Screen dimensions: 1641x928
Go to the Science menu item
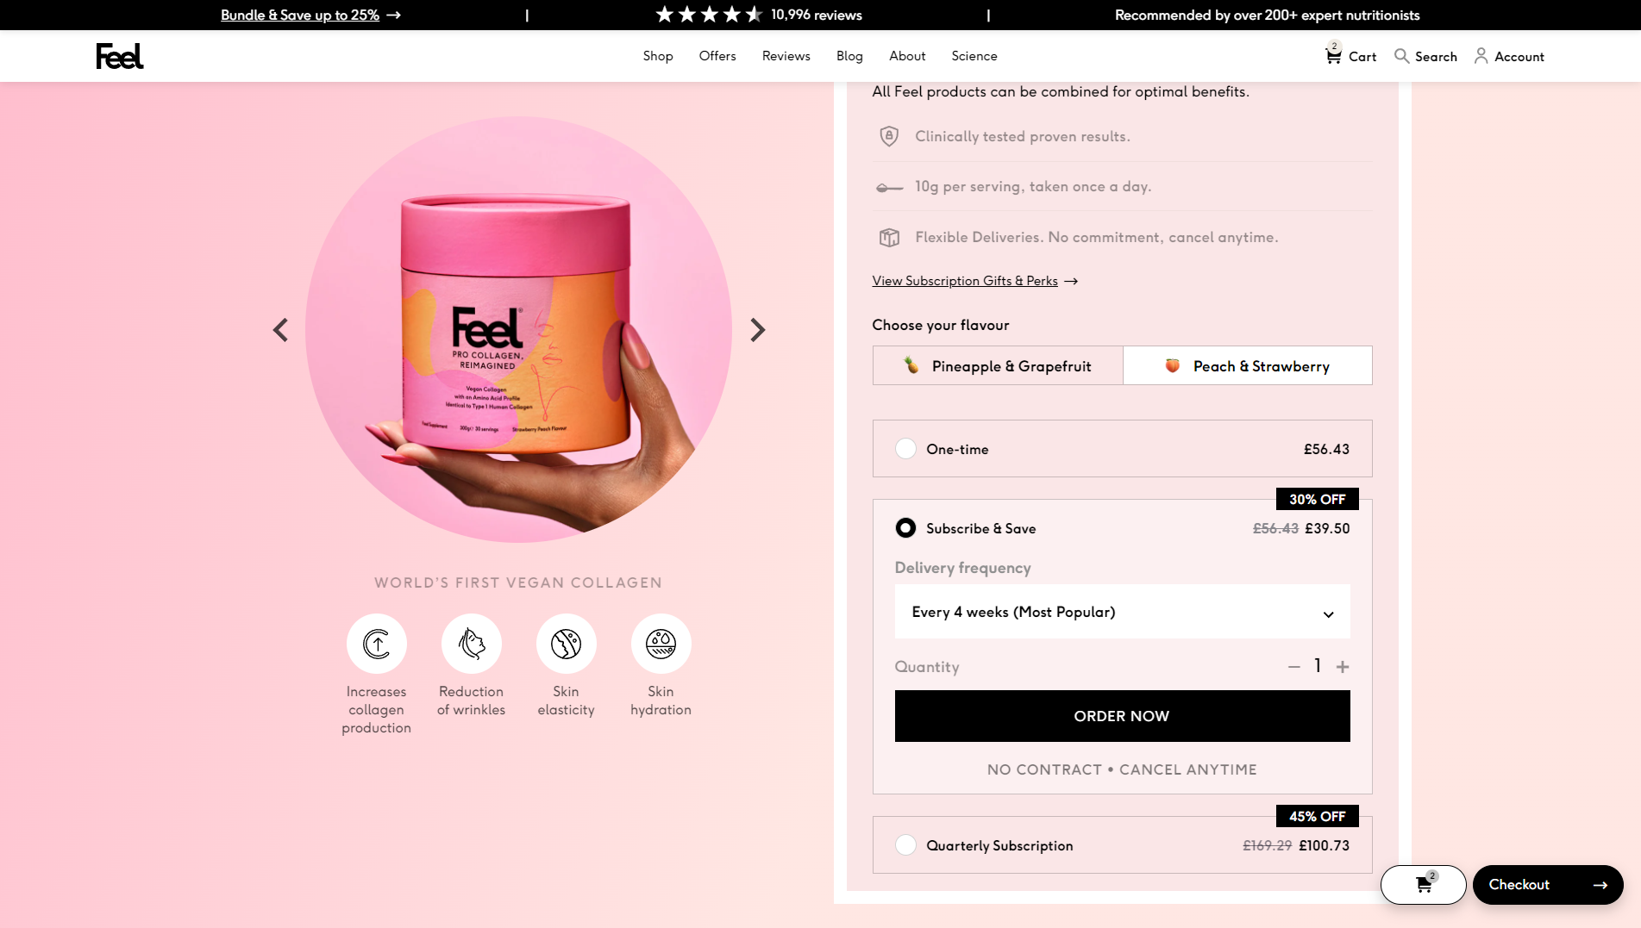pos(974,56)
